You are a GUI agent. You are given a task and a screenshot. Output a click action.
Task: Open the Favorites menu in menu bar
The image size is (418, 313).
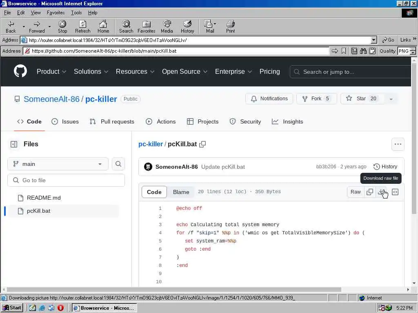[x=56, y=13]
